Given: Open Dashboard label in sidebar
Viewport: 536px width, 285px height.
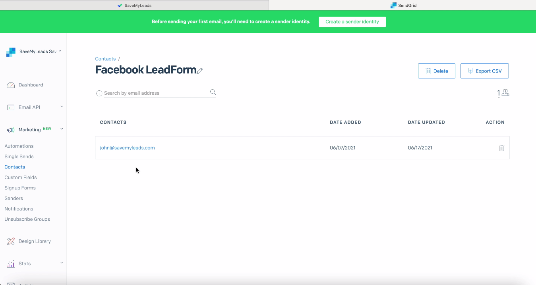Looking at the screenshot, I should pyautogui.click(x=31, y=85).
